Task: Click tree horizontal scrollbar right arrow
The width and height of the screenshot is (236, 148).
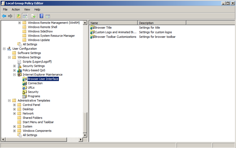Action: click(81, 140)
